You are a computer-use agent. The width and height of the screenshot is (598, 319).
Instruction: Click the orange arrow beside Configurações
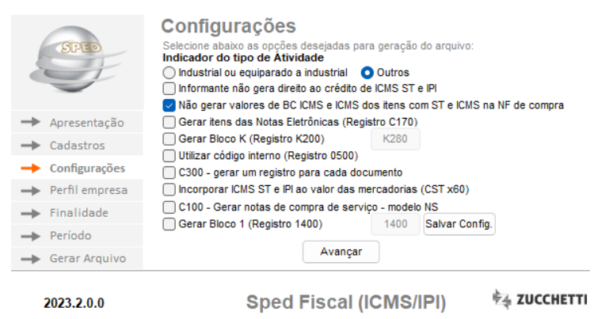pos(30,168)
